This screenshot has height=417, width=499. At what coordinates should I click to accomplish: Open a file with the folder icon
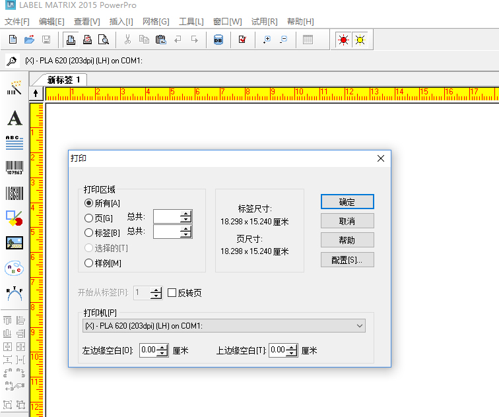click(x=29, y=40)
